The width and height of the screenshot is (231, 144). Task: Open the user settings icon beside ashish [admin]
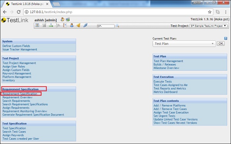(62, 20)
